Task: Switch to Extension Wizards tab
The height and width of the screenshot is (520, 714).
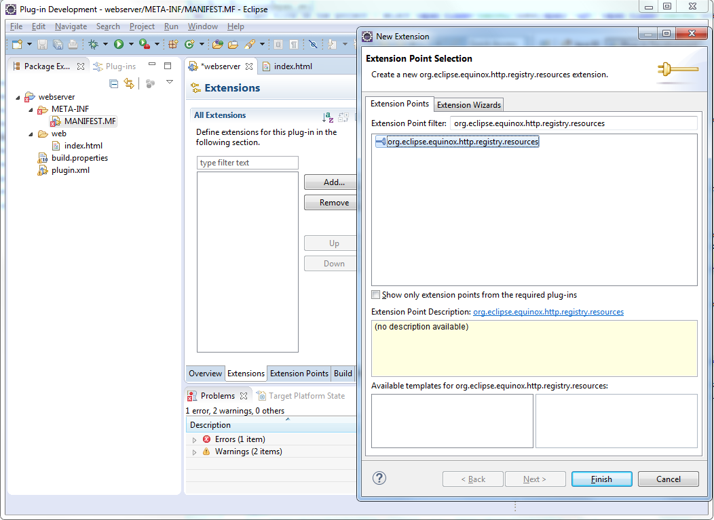Action: tap(468, 105)
